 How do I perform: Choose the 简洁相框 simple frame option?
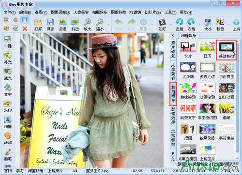tap(227, 50)
